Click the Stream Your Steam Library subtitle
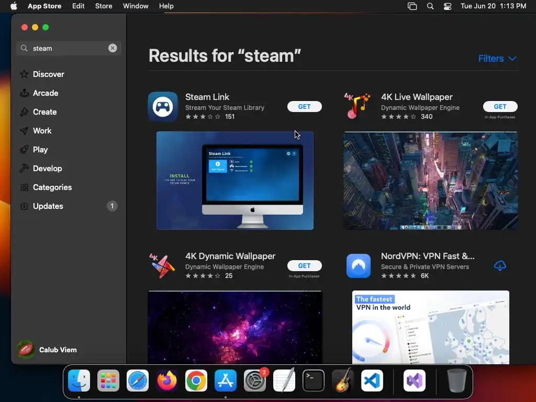Image resolution: width=536 pixels, height=402 pixels. pos(225,108)
